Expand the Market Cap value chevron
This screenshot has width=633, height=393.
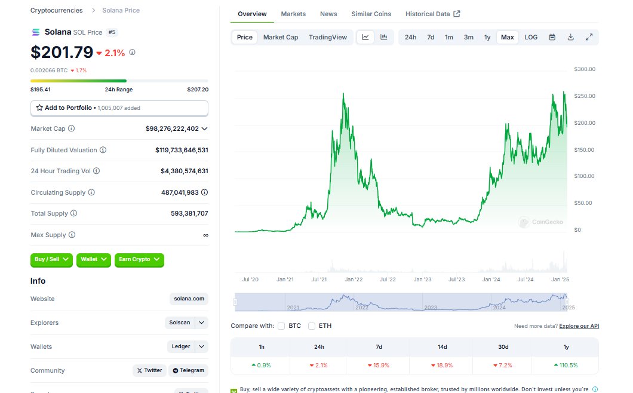[x=205, y=128]
